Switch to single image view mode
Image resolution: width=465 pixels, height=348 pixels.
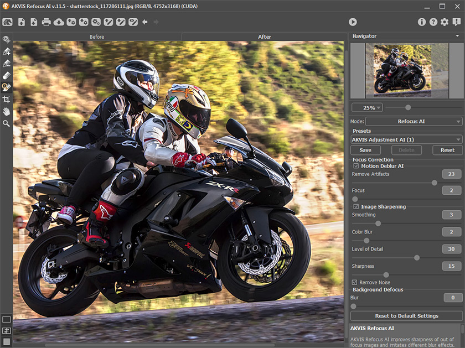tap(7, 319)
